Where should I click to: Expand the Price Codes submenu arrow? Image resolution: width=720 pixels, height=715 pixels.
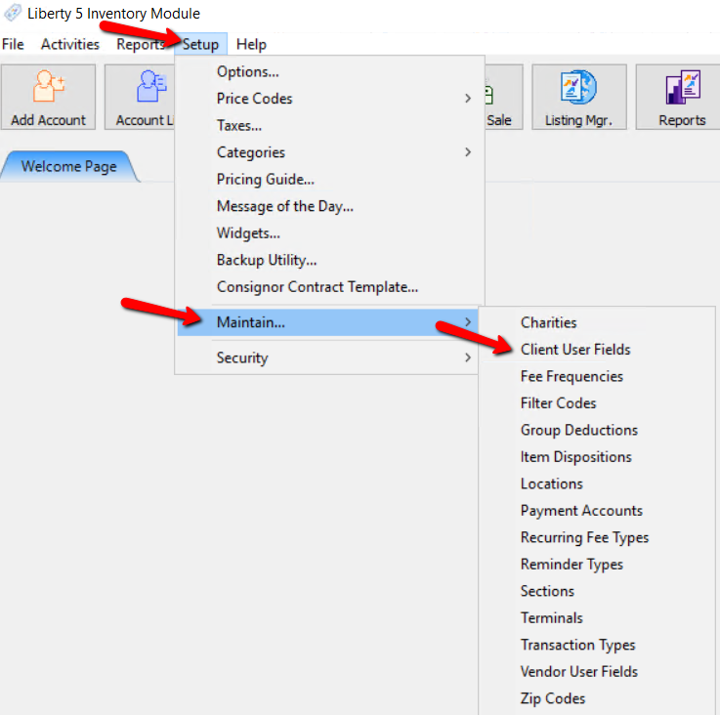click(x=467, y=99)
